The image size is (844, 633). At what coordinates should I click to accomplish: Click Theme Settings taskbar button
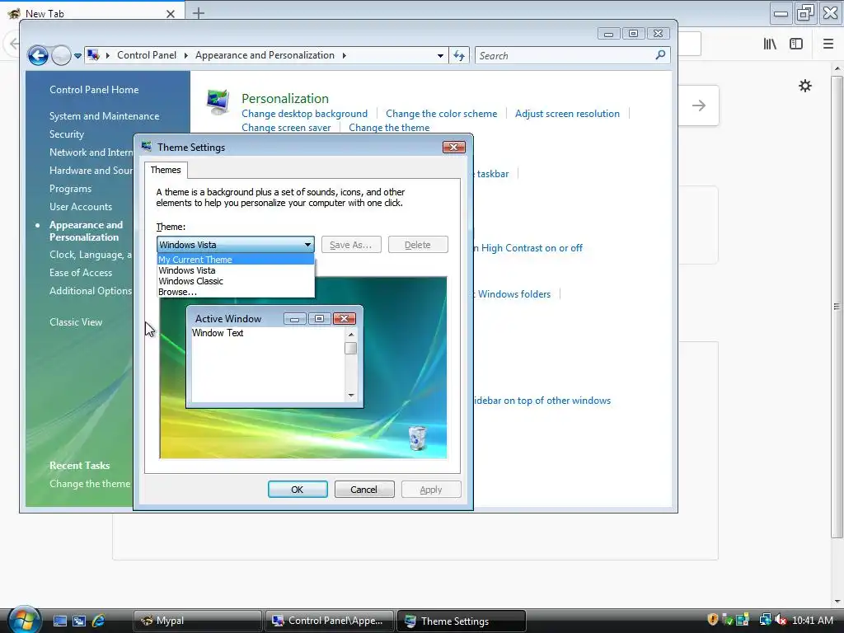point(462,621)
